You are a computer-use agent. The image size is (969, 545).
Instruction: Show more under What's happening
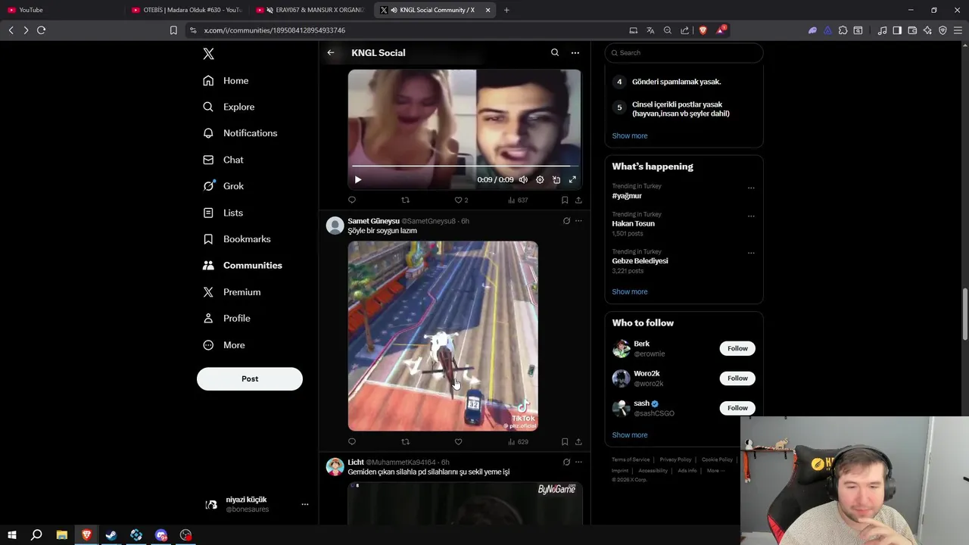(x=630, y=292)
